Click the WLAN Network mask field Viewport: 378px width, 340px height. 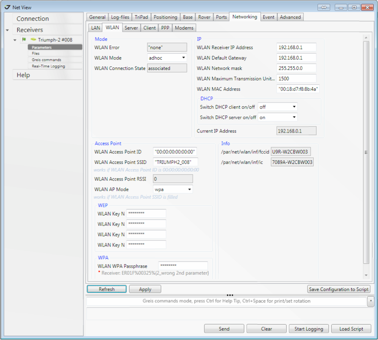point(296,68)
